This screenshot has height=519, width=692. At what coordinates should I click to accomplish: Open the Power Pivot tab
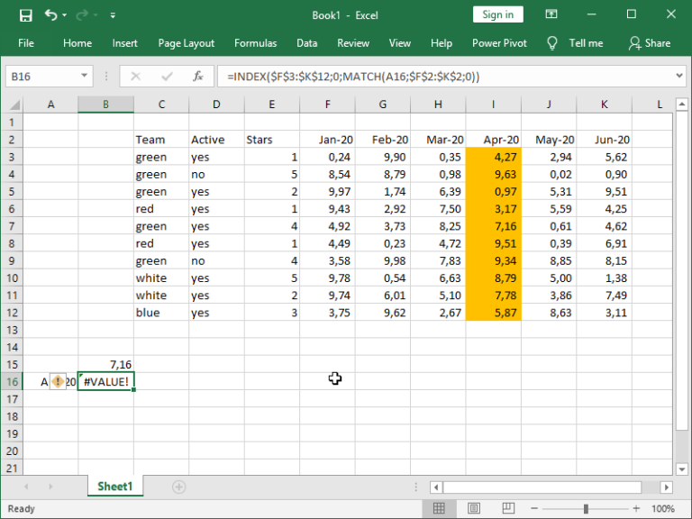pyautogui.click(x=499, y=43)
